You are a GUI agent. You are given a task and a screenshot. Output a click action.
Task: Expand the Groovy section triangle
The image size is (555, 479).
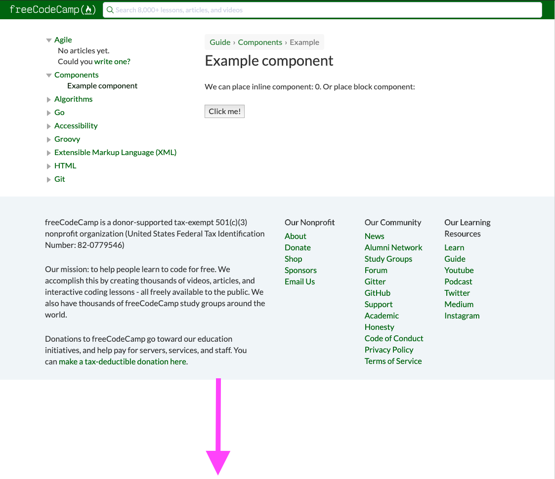coord(49,140)
